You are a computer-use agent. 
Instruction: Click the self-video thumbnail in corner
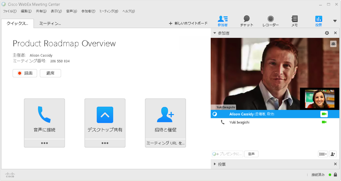point(319,99)
